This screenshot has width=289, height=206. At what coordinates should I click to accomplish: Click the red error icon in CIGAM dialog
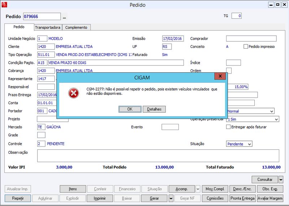74,93
